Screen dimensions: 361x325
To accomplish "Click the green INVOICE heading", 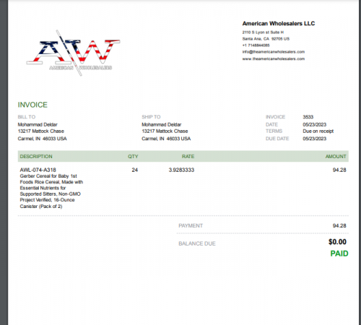I will [x=32, y=105].
